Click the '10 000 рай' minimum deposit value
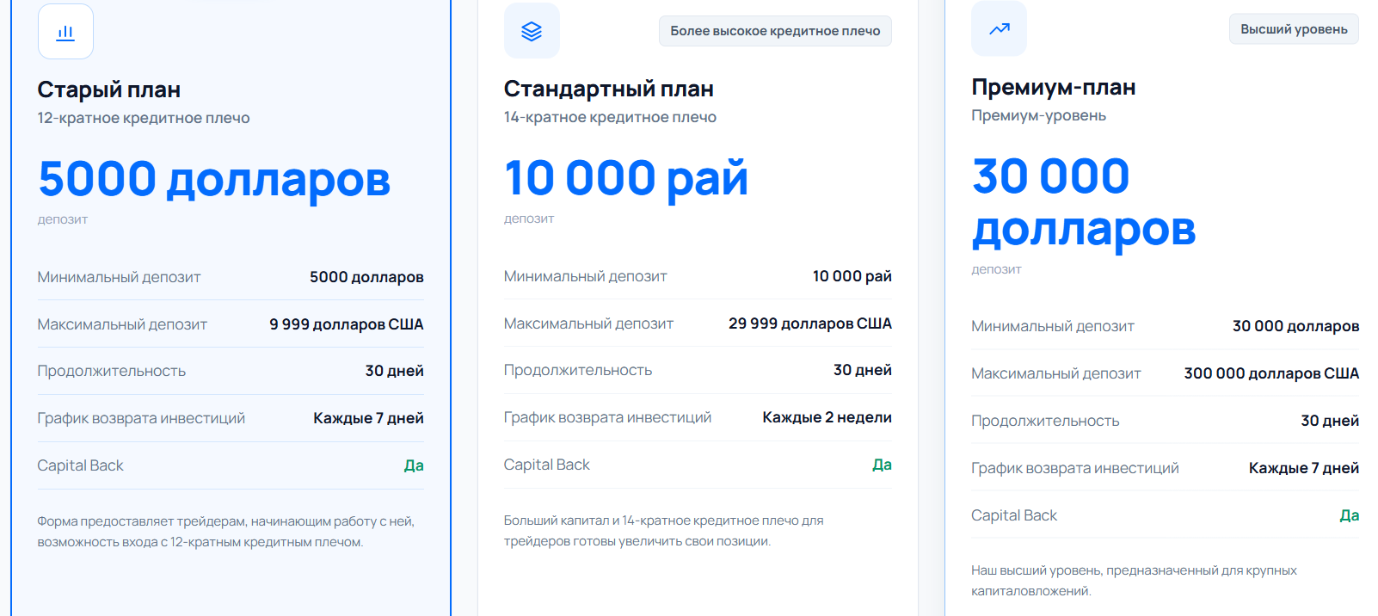 coord(852,276)
